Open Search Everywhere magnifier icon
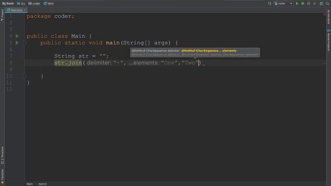Screen dimensions: 331x186 (x=327, y=4)
